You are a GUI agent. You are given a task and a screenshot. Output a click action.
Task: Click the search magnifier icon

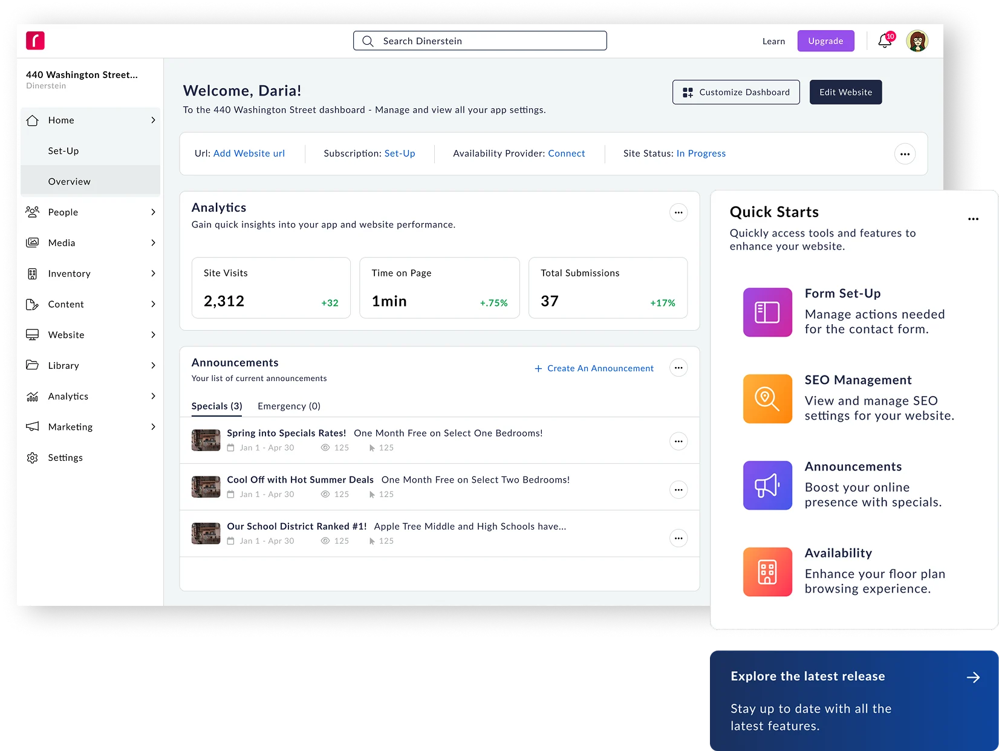click(368, 41)
